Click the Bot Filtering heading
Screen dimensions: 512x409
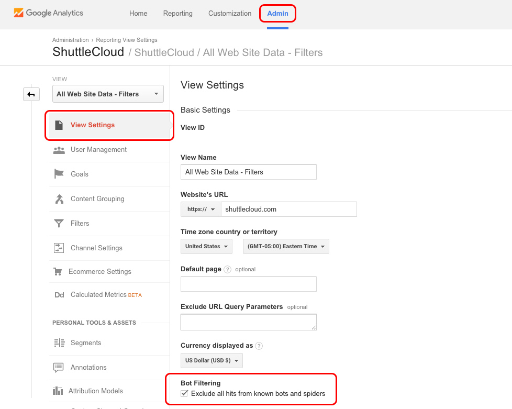(201, 383)
